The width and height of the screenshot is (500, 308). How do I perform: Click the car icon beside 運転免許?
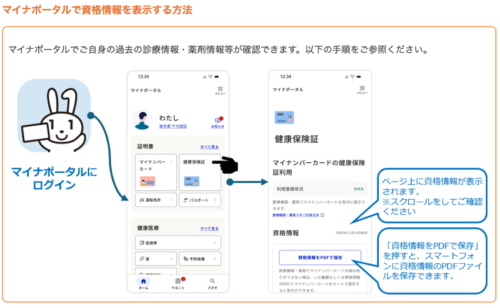[x=142, y=200]
